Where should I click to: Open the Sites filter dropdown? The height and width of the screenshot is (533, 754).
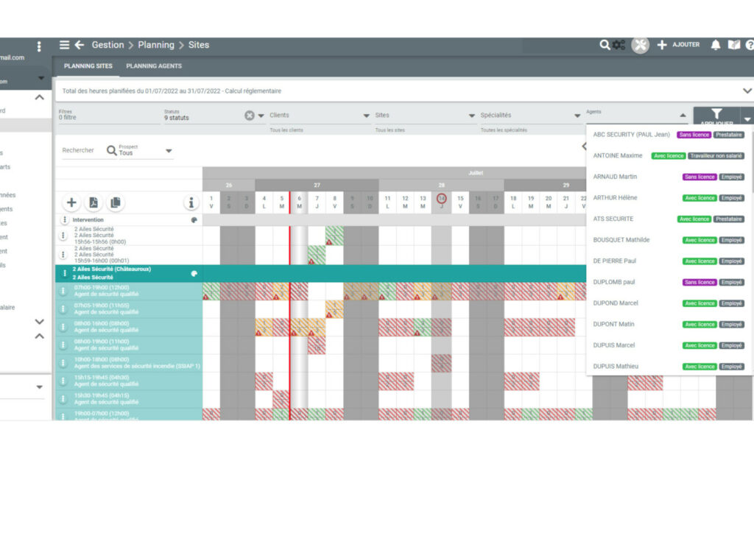click(472, 116)
